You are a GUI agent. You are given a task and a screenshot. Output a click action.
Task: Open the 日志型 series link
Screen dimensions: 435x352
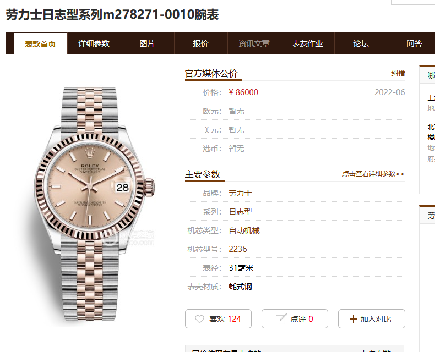click(240, 212)
